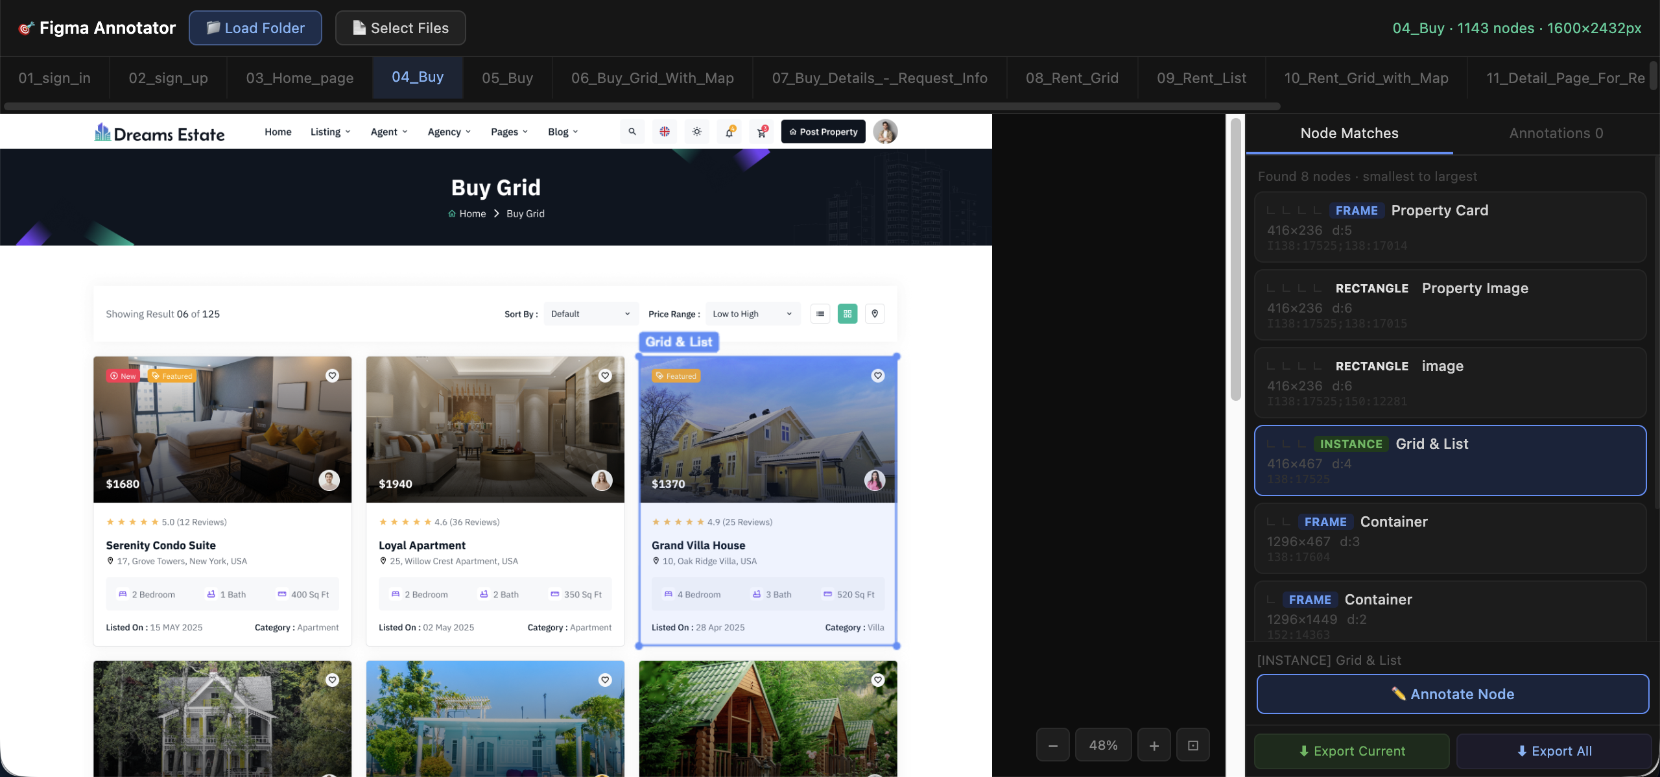This screenshot has width=1660, height=777.
Task: Click the 350 Sq Ft icon on Loyal Apartment
Action: (x=554, y=594)
